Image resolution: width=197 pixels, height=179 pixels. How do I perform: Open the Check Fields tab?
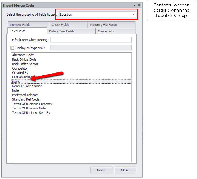tap(60, 25)
